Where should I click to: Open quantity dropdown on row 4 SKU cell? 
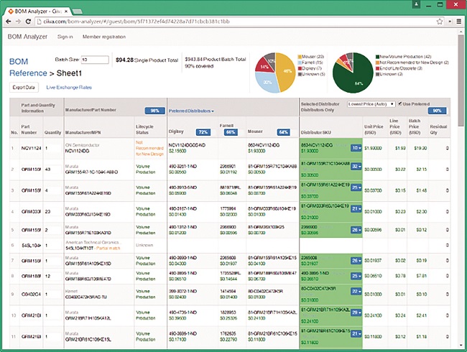click(356, 209)
